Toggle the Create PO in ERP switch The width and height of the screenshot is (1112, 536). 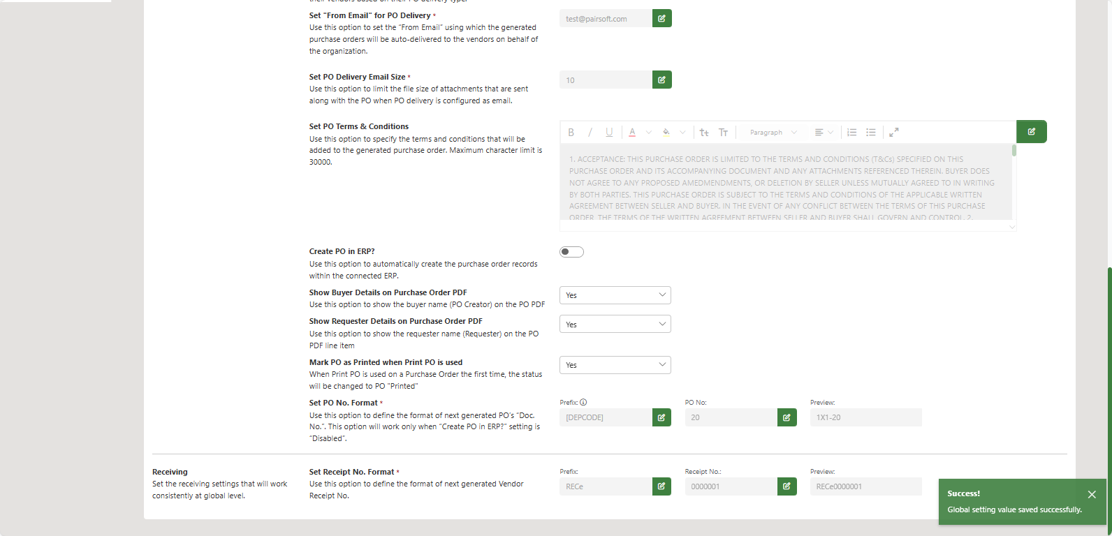pyautogui.click(x=571, y=252)
